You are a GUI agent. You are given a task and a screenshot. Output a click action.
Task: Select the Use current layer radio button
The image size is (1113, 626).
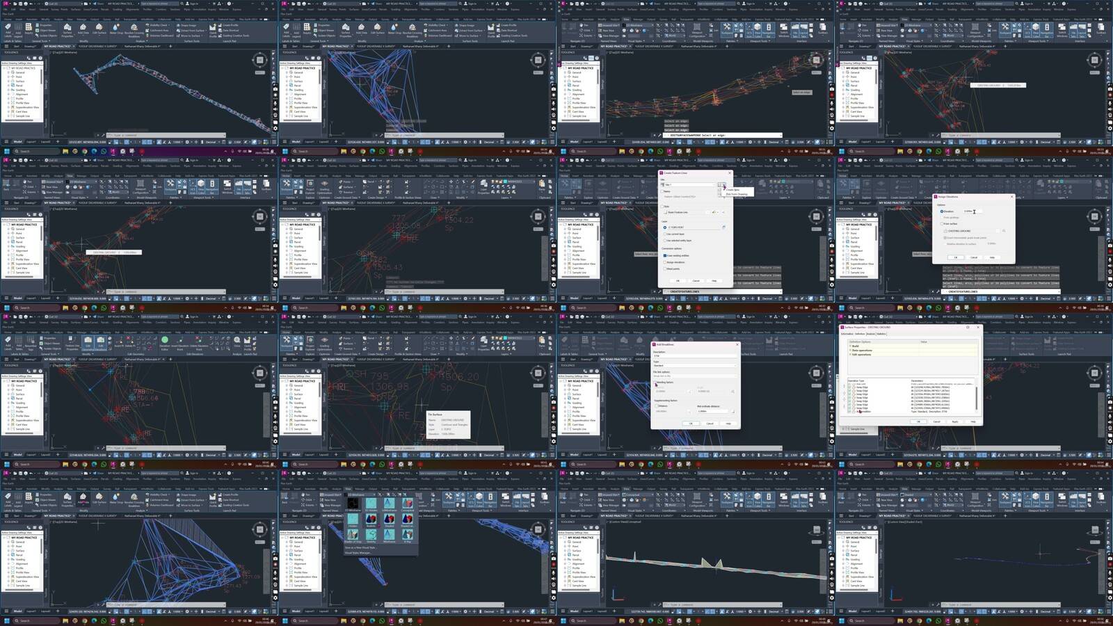(665, 234)
